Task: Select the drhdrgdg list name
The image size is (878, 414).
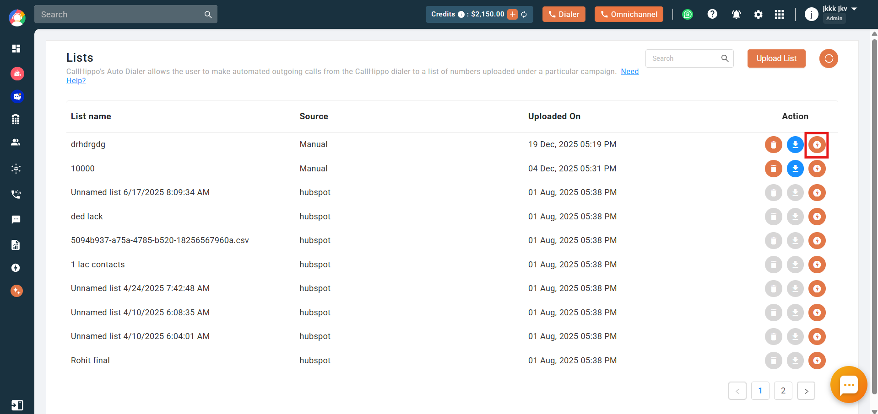Action: pos(88,144)
